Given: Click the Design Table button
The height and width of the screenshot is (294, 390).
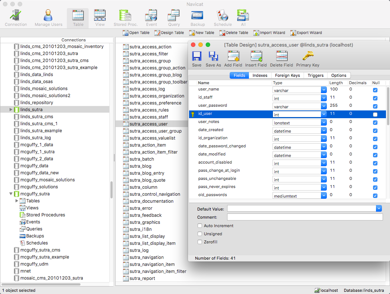Looking at the screenshot, I should 169,33.
